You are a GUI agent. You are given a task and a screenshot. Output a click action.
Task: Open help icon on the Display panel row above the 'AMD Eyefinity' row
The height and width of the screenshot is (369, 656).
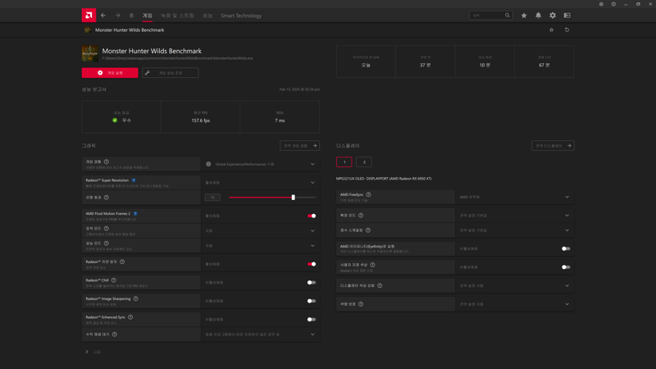(368, 230)
